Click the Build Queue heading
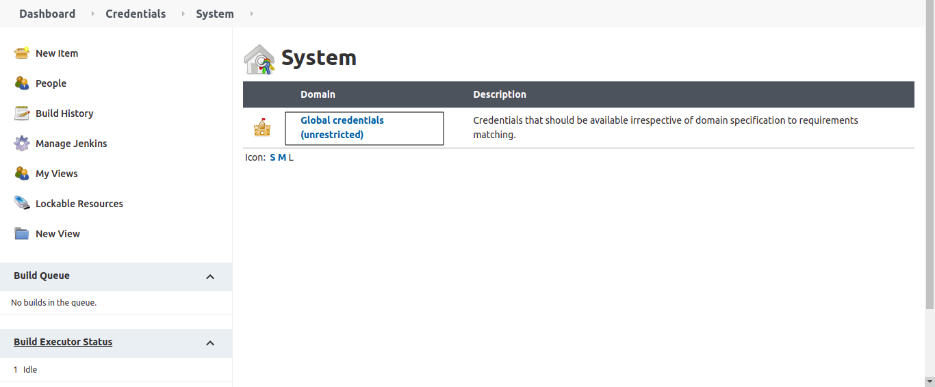Image resolution: width=935 pixels, height=387 pixels. point(42,276)
